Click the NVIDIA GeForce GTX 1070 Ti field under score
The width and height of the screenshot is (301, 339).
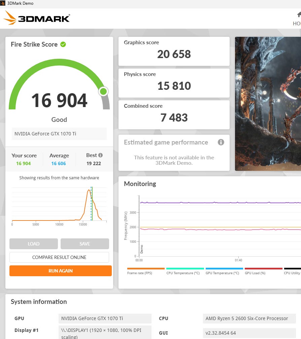(x=59, y=134)
